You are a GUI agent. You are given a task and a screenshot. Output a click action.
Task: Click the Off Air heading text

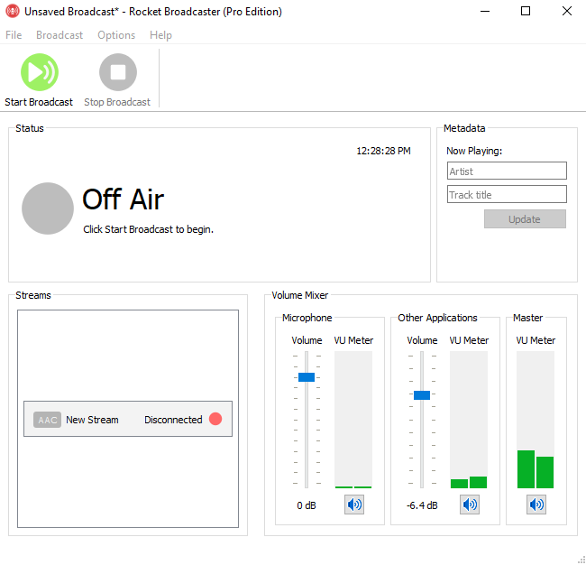click(124, 199)
